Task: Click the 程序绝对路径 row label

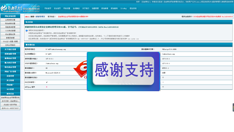Action: pos(30,49)
